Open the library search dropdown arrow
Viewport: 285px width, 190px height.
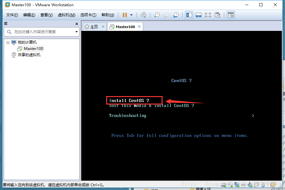pos(76,32)
